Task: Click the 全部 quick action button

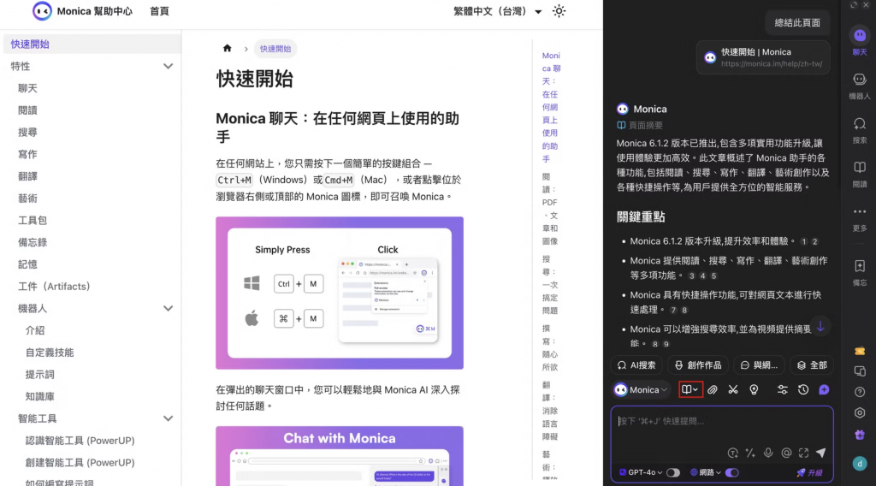Action: (x=812, y=365)
